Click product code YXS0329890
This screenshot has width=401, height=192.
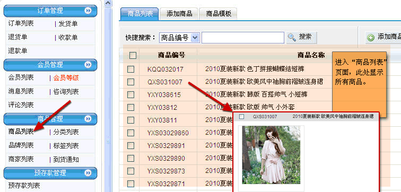coord(166,158)
